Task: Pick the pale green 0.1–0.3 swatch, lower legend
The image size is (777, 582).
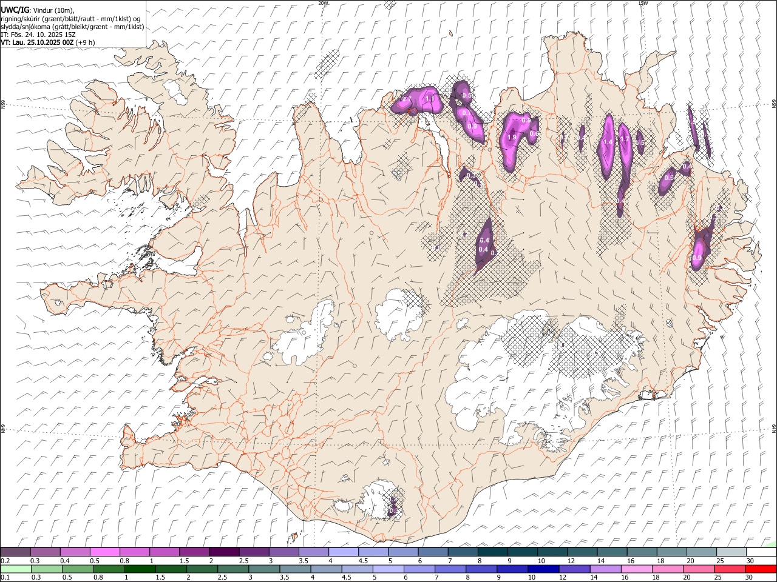Action: click(x=16, y=569)
